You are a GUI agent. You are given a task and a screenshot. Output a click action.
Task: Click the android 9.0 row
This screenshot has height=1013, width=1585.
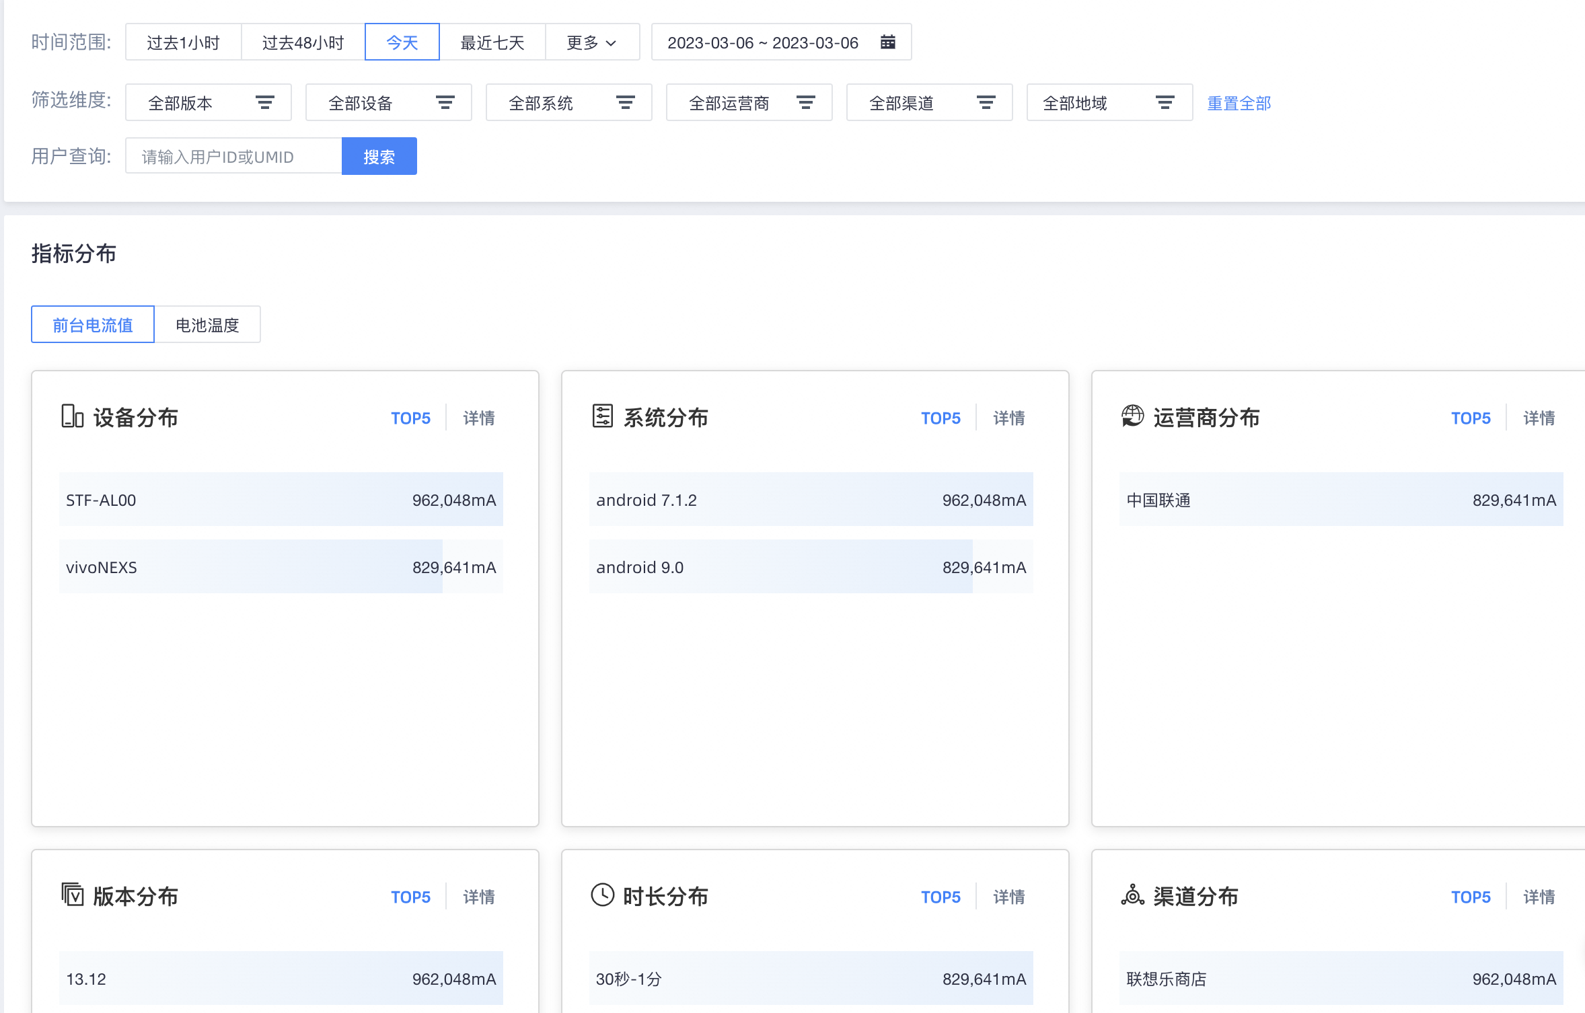(x=811, y=566)
